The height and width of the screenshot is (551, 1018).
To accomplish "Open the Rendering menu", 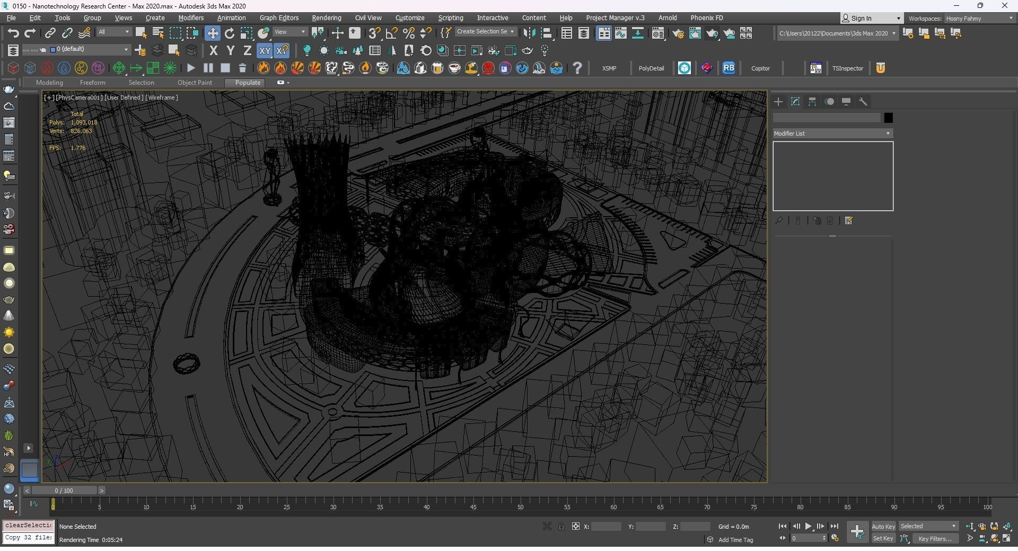I will point(326,18).
